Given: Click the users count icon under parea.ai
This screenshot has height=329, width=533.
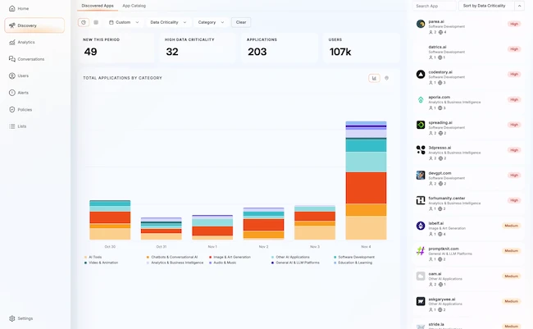Looking at the screenshot, I should click(x=430, y=32).
